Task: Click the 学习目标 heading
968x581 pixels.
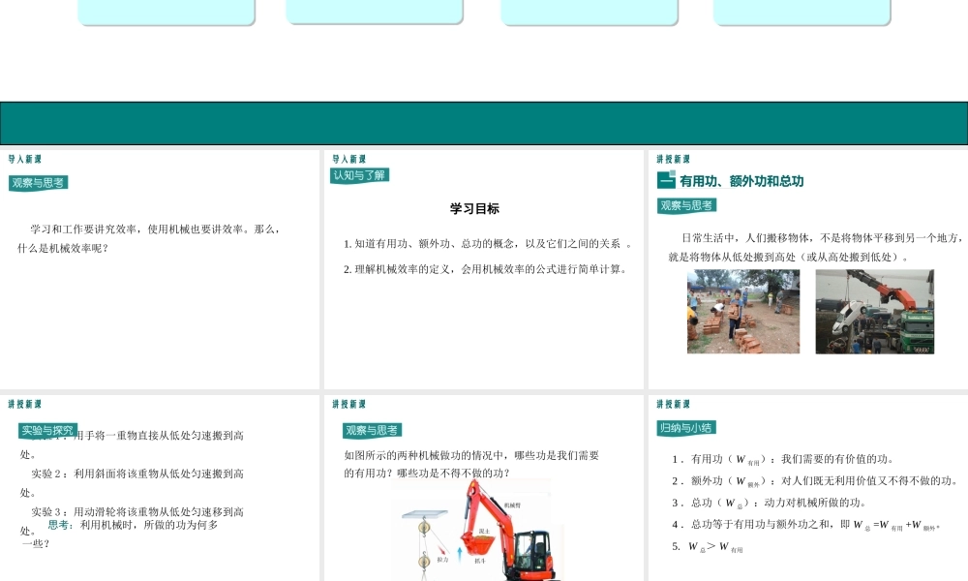Action: [474, 209]
